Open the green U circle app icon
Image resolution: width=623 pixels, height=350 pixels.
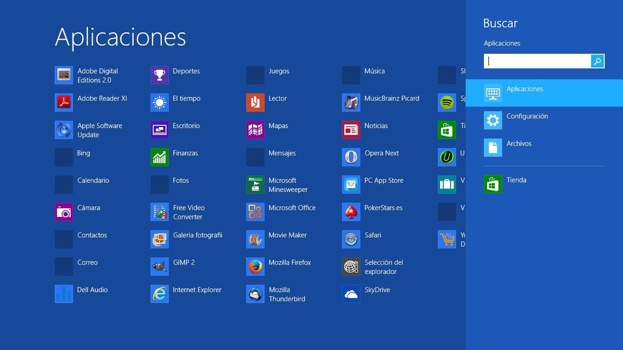point(447,157)
